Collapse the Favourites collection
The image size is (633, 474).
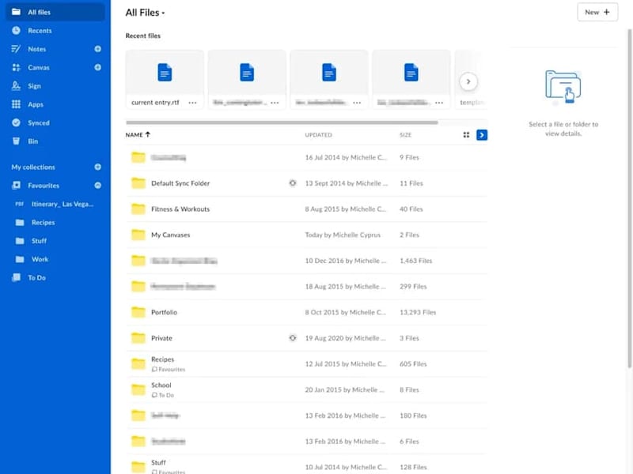pyautogui.click(x=97, y=186)
